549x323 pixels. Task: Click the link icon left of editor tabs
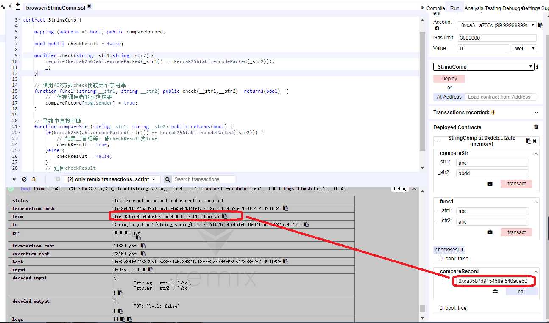(3, 7)
